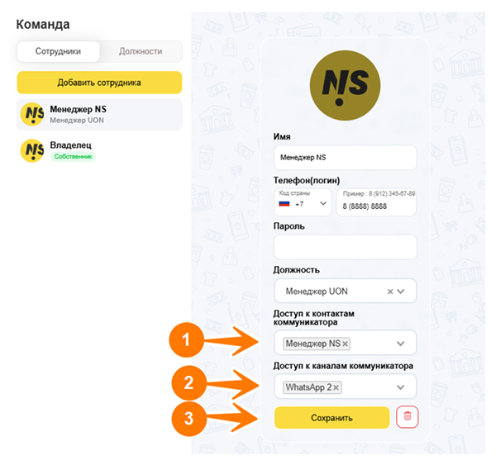Expand the Должность dropdown chevron
496x465 pixels.
tap(401, 292)
